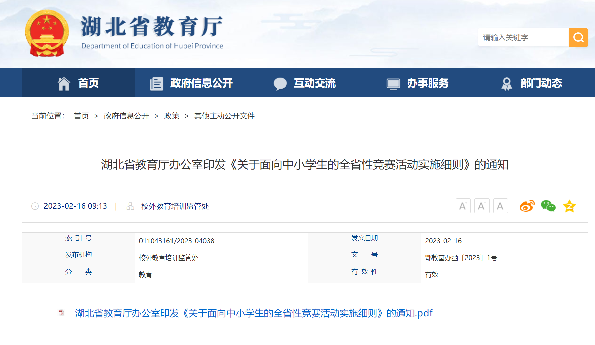This screenshot has height=345, width=595.
Task: Click Department of Education of Hubei Province text
Action: coord(152,46)
